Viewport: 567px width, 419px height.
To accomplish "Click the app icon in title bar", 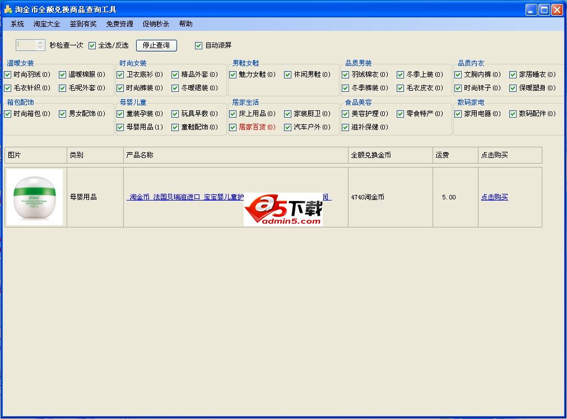I will tap(8, 10).
